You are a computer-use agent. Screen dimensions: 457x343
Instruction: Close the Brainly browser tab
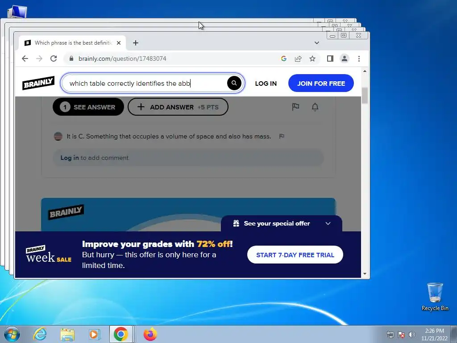(119, 43)
